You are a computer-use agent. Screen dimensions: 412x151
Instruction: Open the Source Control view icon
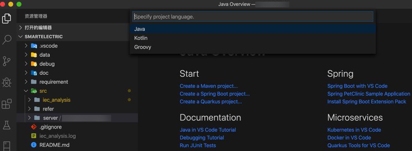(x=7, y=61)
